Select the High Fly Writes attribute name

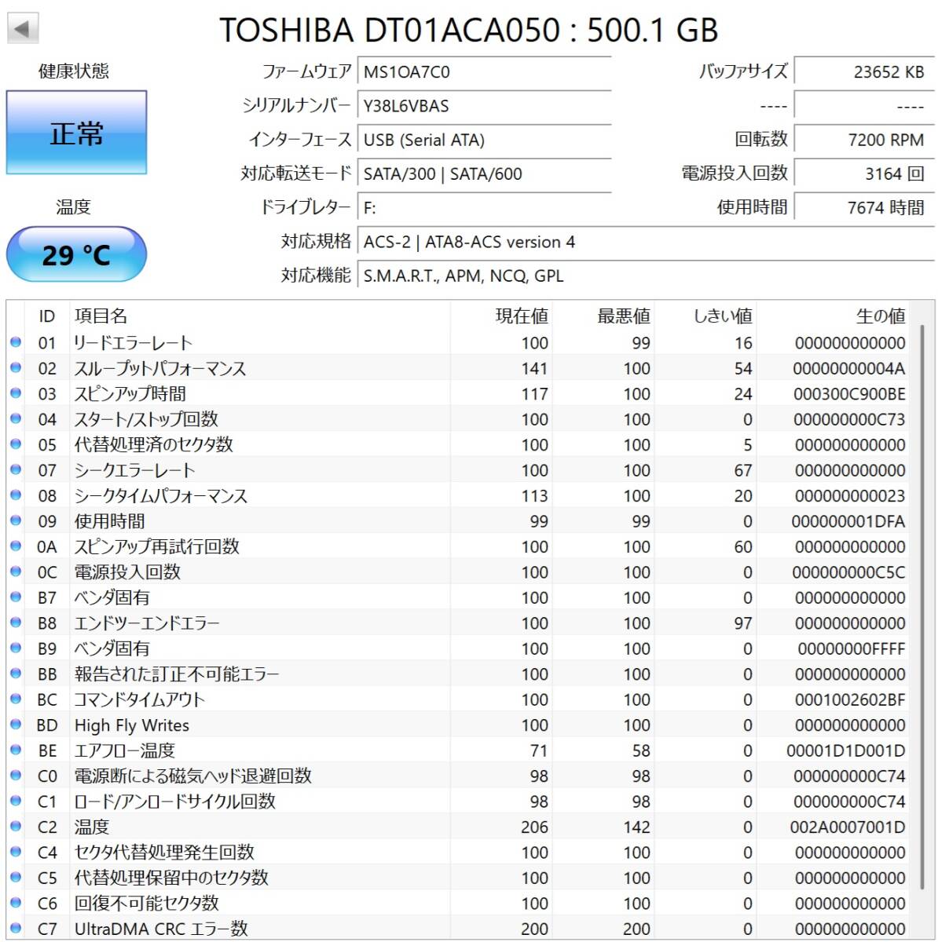point(132,725)
